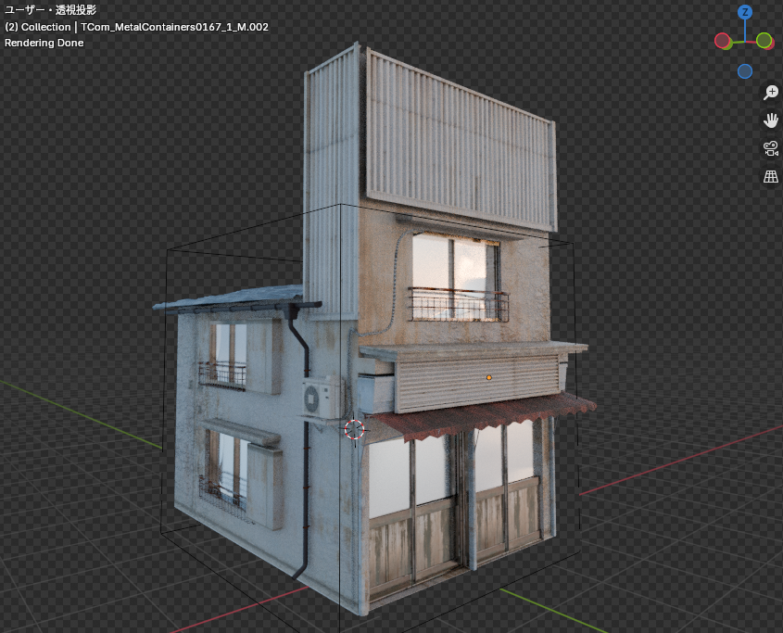Viewport: 783px width, 633px height.
Task: Click the zoom magnifier viewport icon
Action: point(771,93)
